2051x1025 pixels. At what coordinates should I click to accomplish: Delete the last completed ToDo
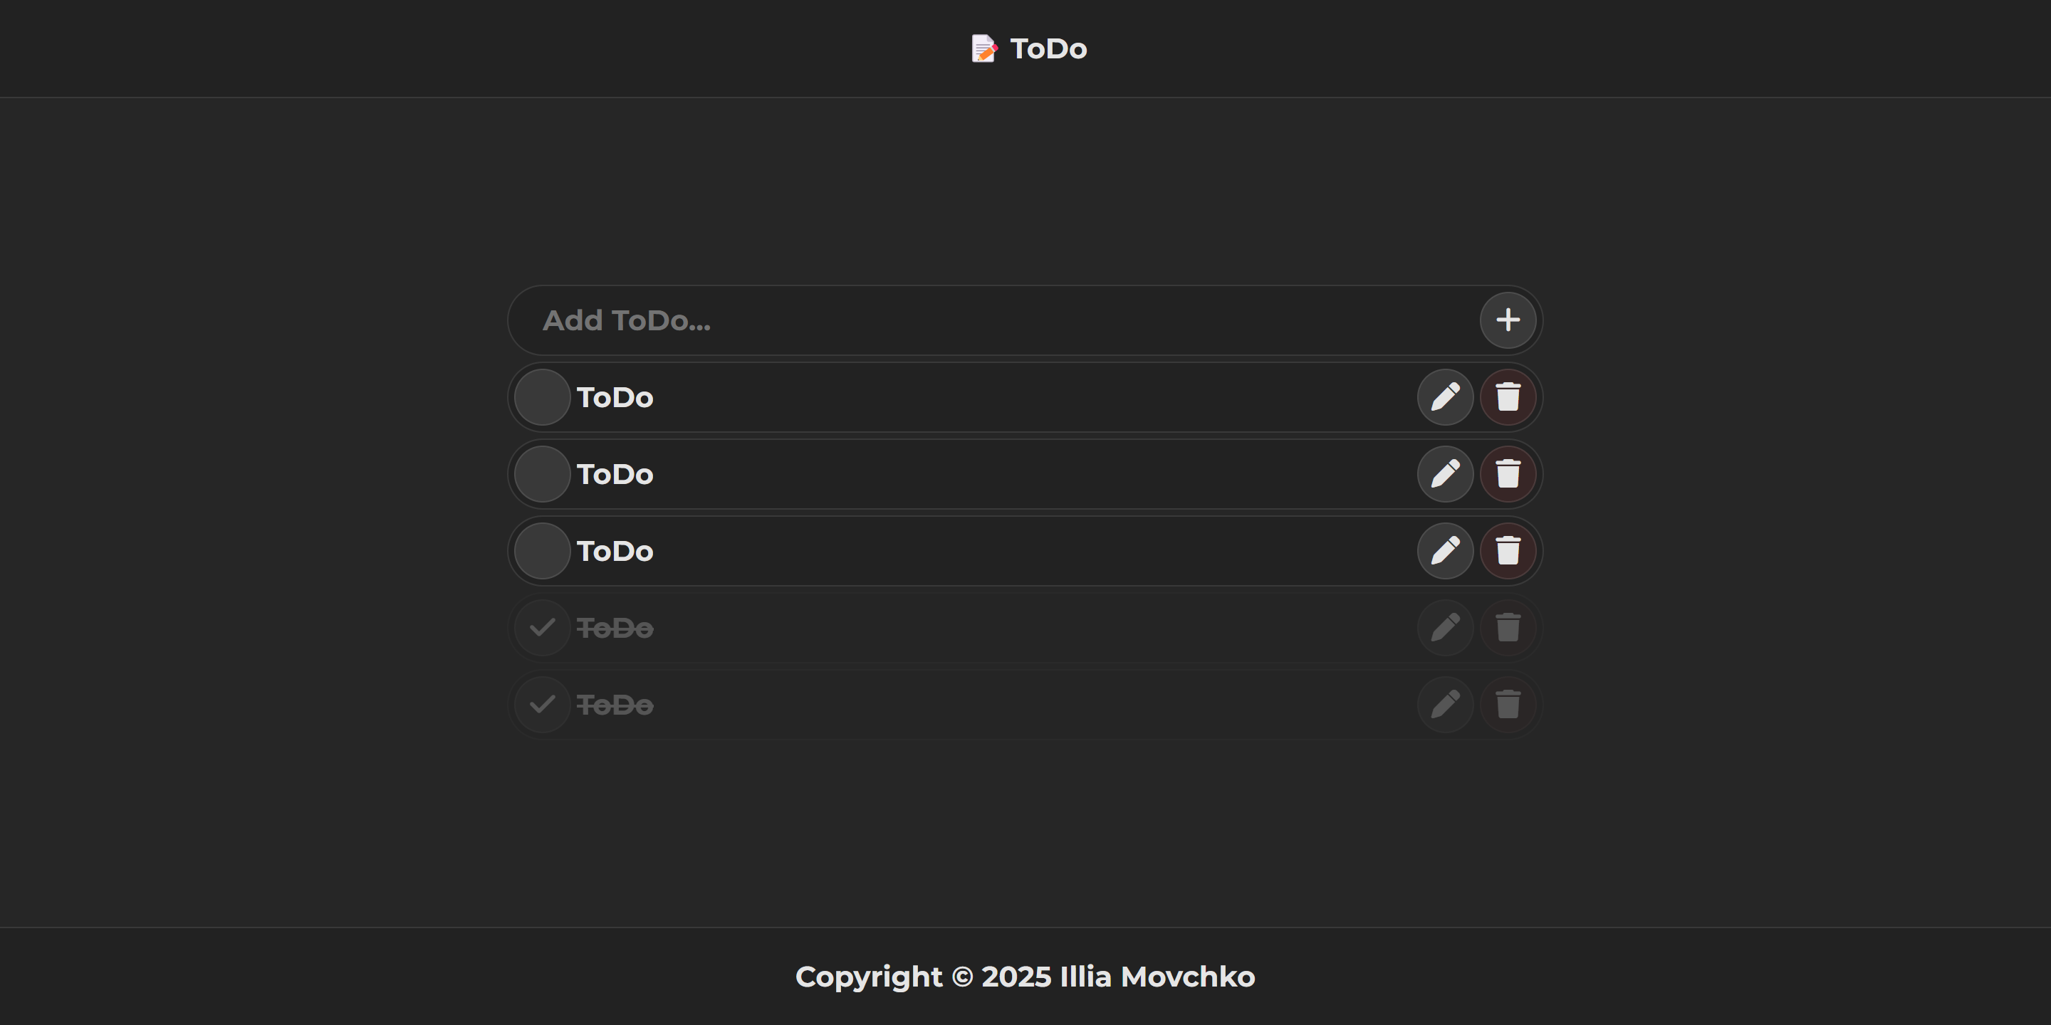1508,703
